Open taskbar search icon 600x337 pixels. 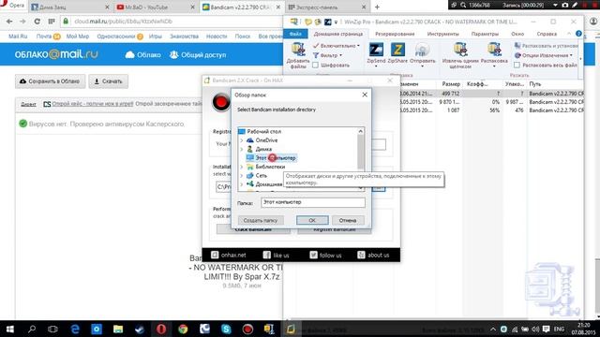point(32,329)
